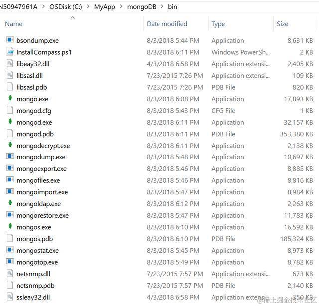Screen dimensions: 319x306
Task: Click the 353,380 KB size of mongod.pdb
Action: pos(296,134)
